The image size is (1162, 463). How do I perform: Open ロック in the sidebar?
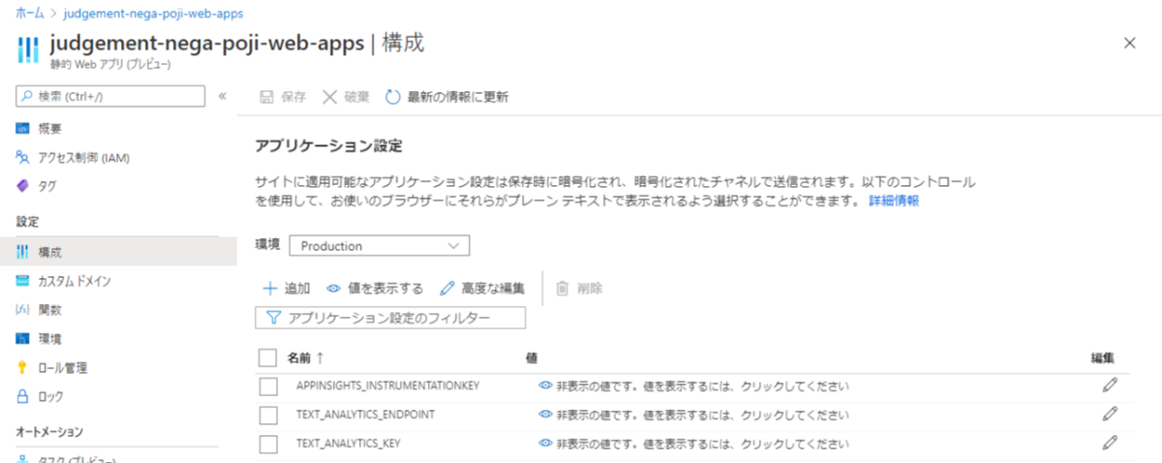click(x=50, y=396)
